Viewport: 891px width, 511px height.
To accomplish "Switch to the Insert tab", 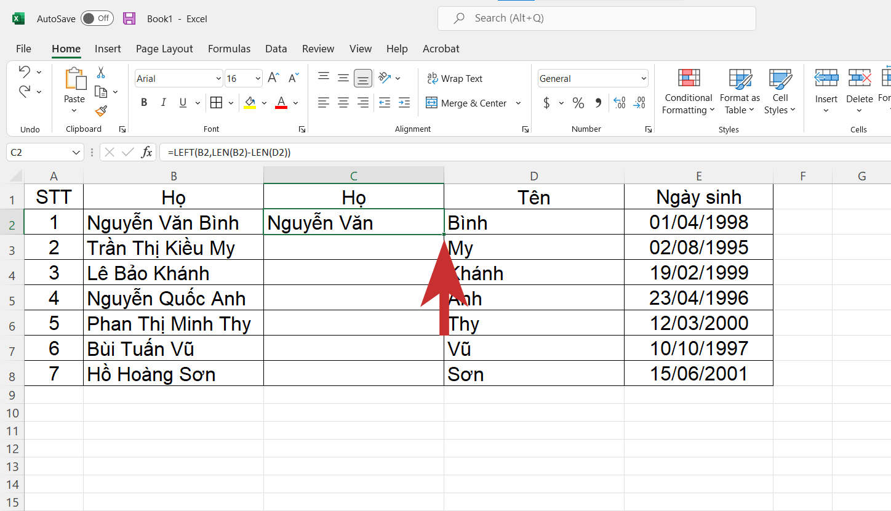I will [108, 49].
